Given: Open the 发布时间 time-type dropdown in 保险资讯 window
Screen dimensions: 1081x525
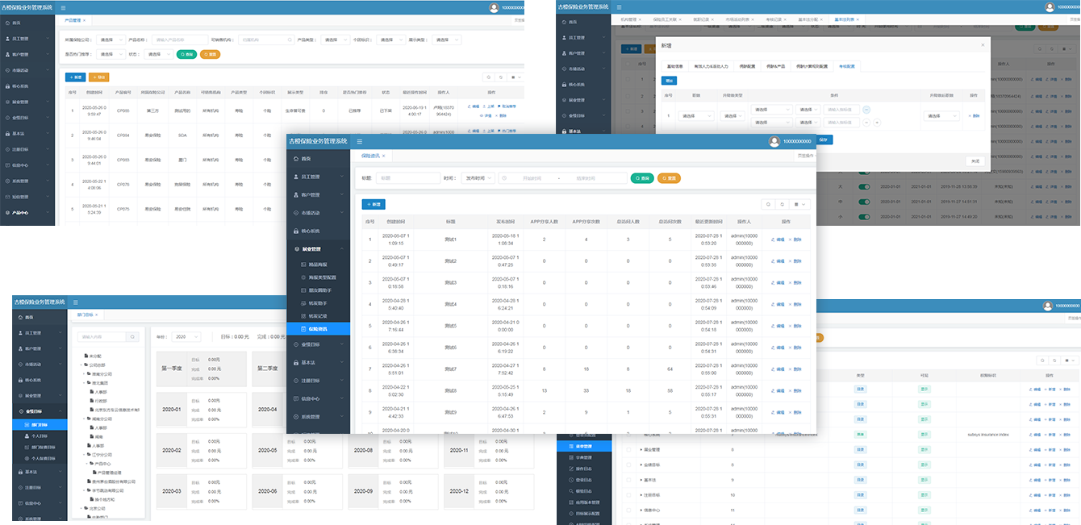Looking at the screenshot, I should click(x=478, y=178).
